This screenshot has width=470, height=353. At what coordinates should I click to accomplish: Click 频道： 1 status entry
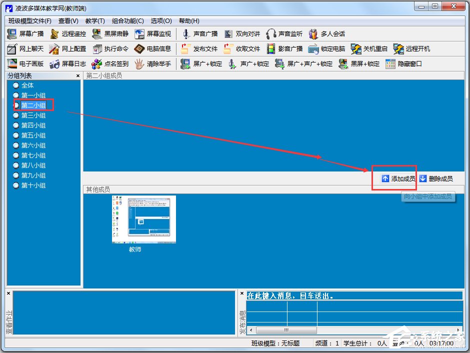[326, 343]
